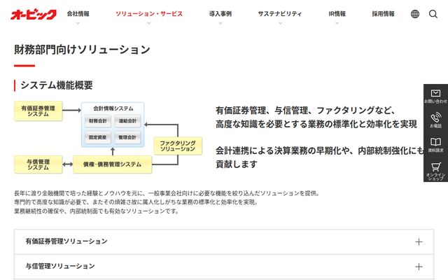Expand 有価証券管理ソリューション with plus icon

pyautogui.click(x=419, y=241)
